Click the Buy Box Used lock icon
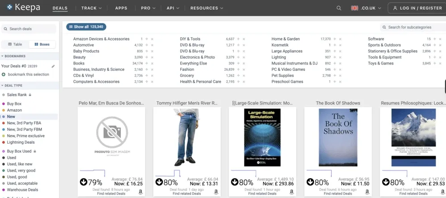The height and width of the screenshot is (198, 446). pyautogui.click(x=35, y=151)
